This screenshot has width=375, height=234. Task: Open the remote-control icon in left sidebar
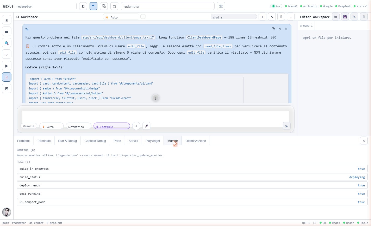pos(7,20)
